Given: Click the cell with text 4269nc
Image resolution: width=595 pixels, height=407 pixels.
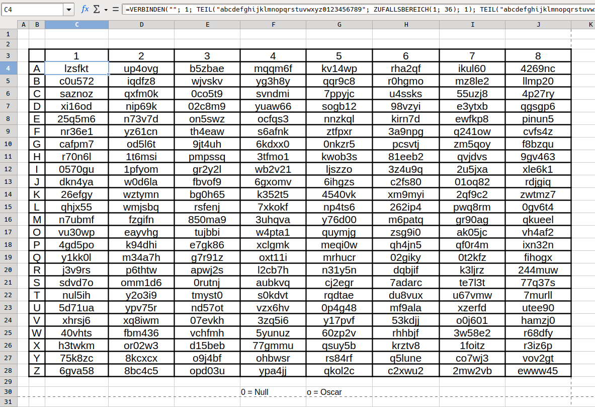Looking at the screenshot, I should (x=538, y=69).
